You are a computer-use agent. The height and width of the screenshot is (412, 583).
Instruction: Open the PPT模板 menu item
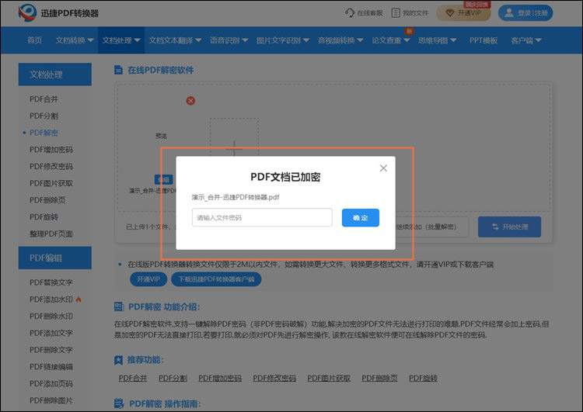coord(484,40)
